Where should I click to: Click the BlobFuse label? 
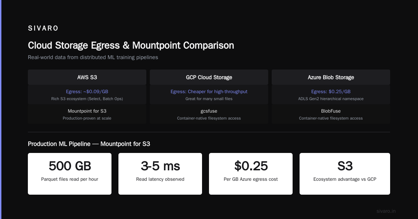(x=331, y=111)
